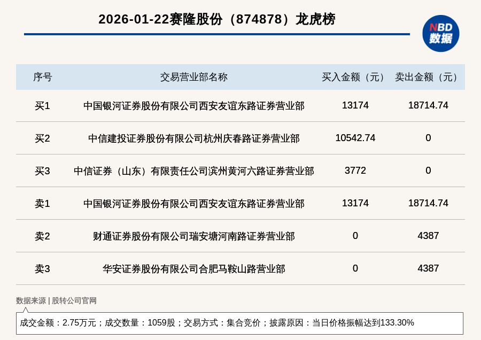Screen dimensions: 481x340
Task: Select the 卖2 row label
Action: (x=42, y=236)
